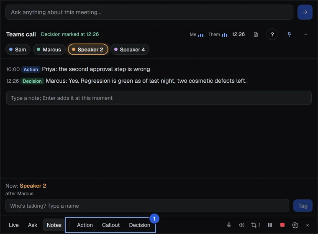Image resolution: width=318 pixels, height=234 pixels.
Task: Click the 'Decision marked at 12:26' status
Action: (70, 34)
